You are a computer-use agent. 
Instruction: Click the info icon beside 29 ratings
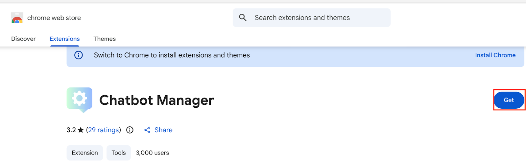click(130, 130)
